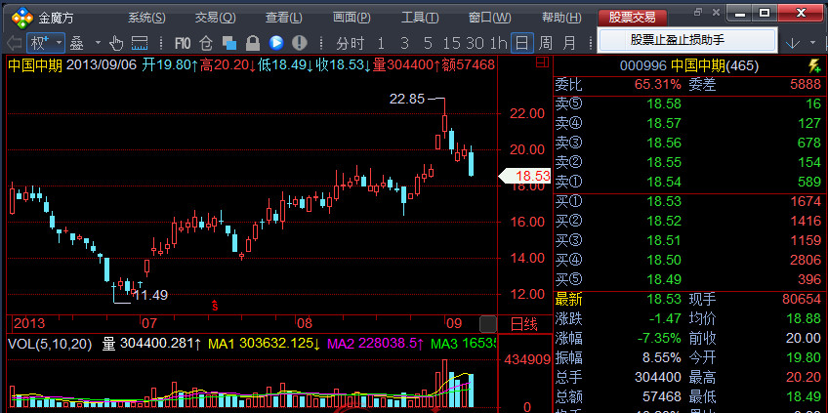Click the 日线 period label

tap(523, 324)
